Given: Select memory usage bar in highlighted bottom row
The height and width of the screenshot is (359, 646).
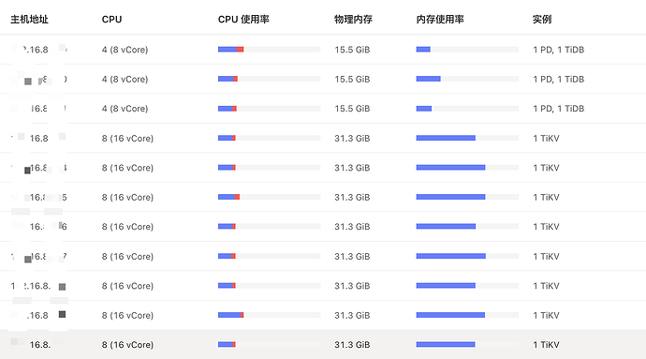Looking at the screenshot, I should pos(467,345).
